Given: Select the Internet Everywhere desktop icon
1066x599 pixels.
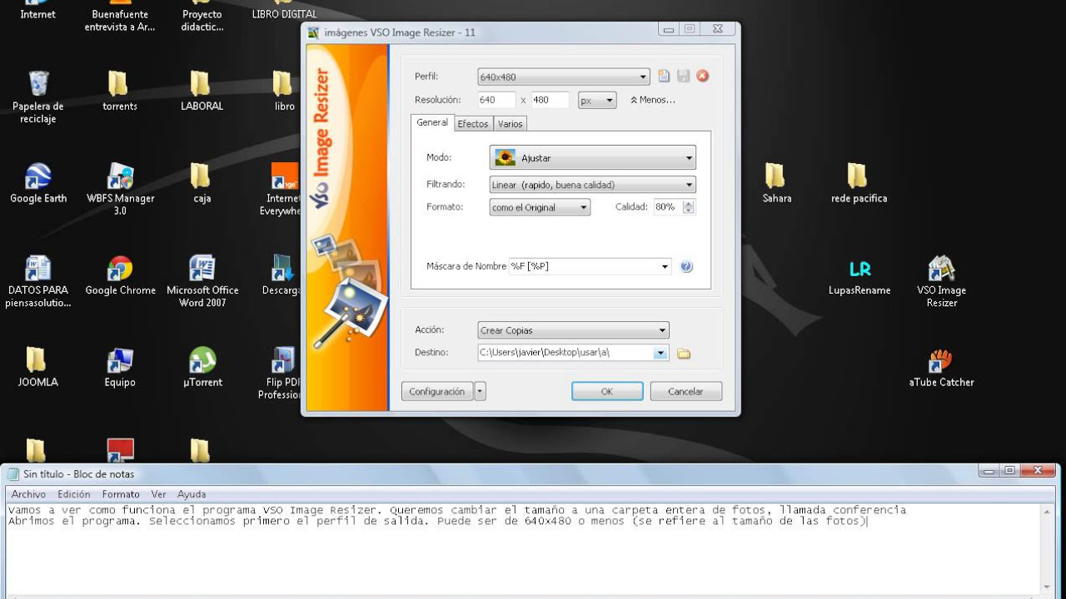Looking at the screenshot, I should tap(282, 189).
